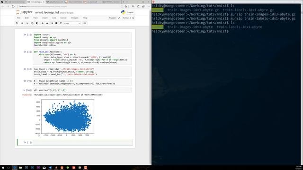Open the Insert menu in Jupyter

[45, 18]
